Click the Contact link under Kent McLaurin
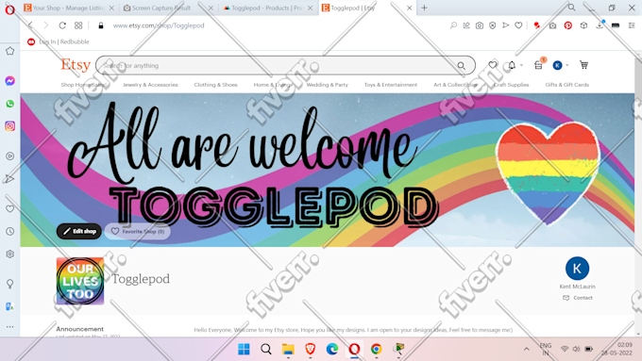Screen dimensions: 642x361 [x=577, y=298]
